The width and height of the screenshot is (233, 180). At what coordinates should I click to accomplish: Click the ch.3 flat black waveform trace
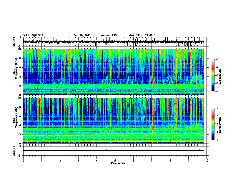click(x=114, y=151)
